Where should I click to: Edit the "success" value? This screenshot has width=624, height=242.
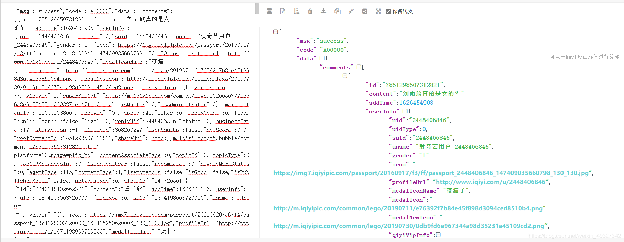pos(331,41)
